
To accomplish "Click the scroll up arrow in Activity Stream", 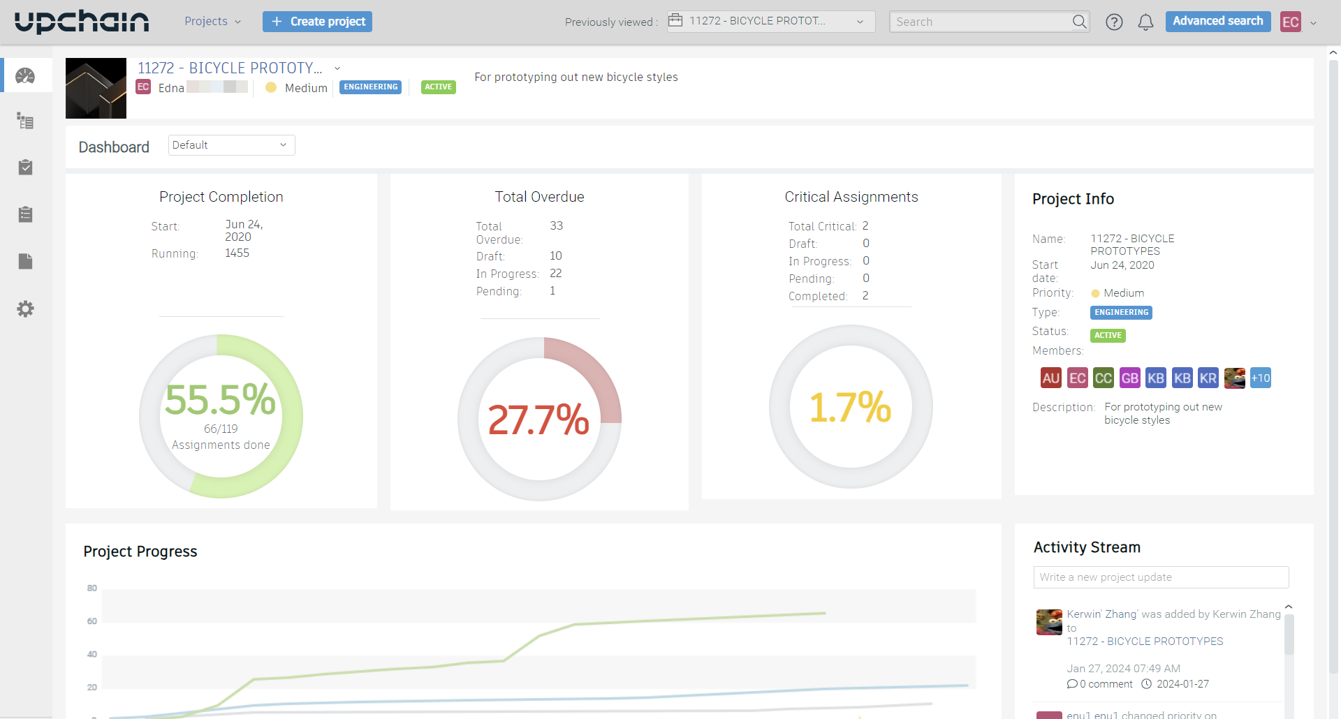I will click(1289, 607).
